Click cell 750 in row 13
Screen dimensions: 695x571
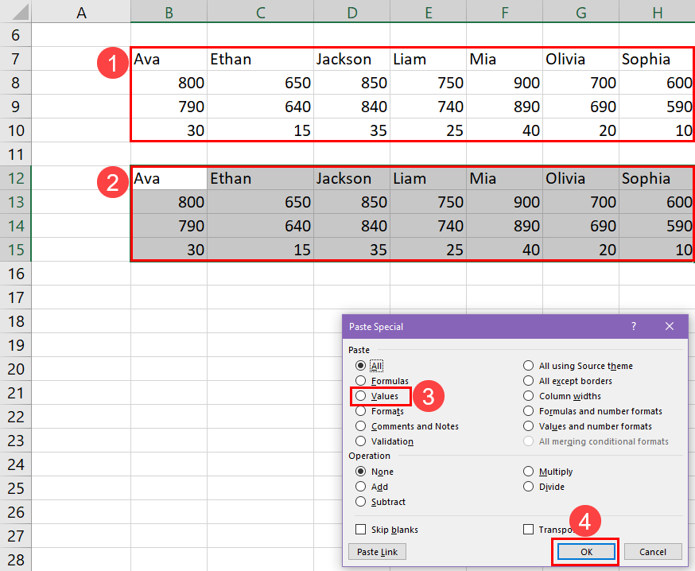click(428, 202)
